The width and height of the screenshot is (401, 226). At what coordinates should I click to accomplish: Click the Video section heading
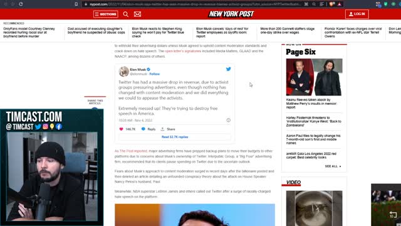[293, 182]
